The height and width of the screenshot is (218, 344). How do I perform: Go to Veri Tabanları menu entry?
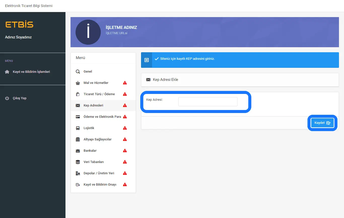pyautogui.click(x=94, y=162)
